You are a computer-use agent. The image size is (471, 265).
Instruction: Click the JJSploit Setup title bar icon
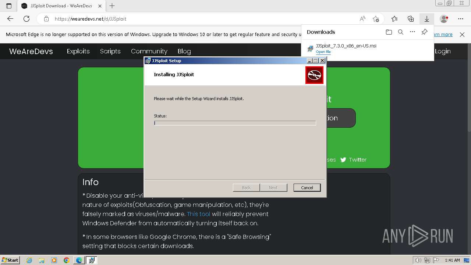148,61
